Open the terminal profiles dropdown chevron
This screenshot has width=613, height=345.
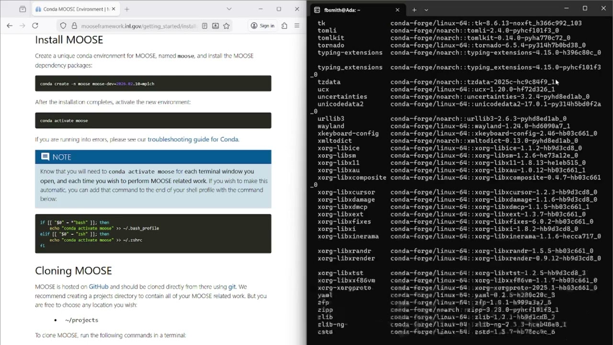[x=426, y=10]
